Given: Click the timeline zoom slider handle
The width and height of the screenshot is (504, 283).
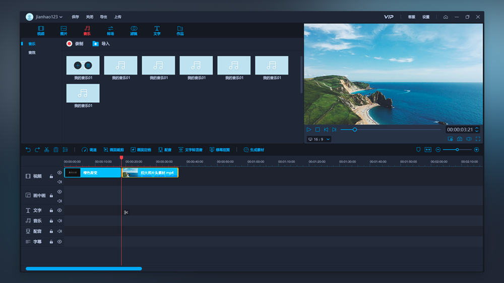Looking at the screenshot, I should click(457, 150).
